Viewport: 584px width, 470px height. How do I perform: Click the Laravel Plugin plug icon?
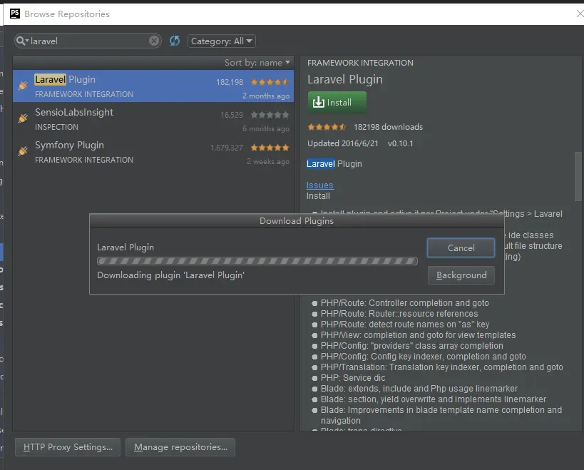tap(23, 86)
